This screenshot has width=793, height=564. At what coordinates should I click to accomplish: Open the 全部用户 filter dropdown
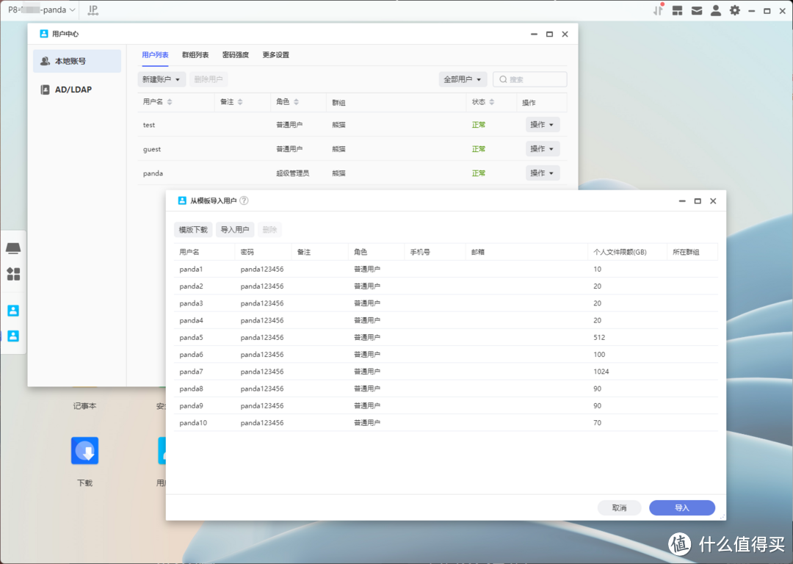click(x=463, y=79)
